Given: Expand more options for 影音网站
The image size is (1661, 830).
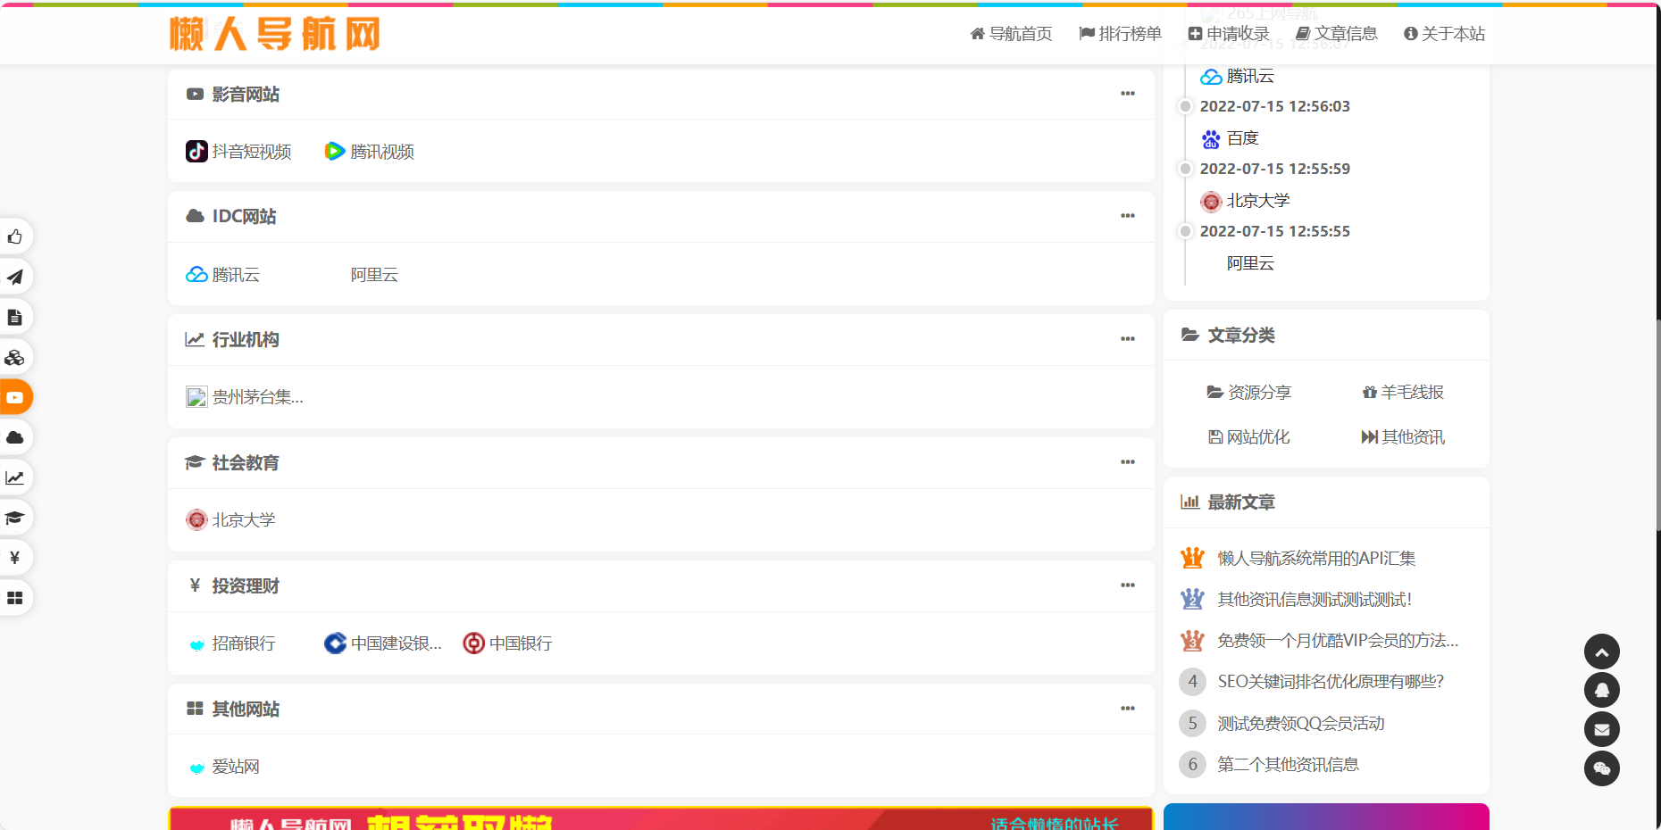Looking at the screenshot, I should tap(1128, 94).
